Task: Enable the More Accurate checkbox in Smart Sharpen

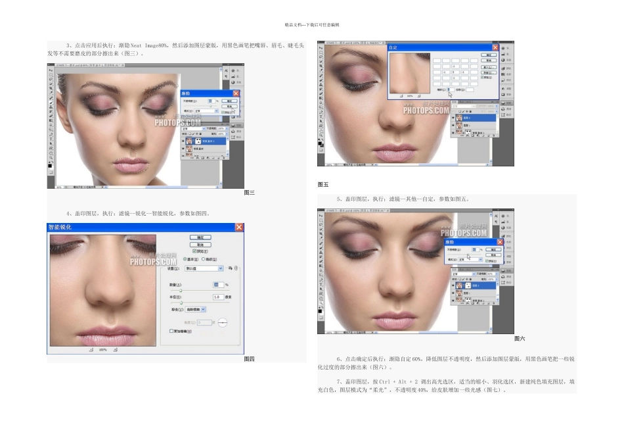Action: pyautogui.click(x=172, y=331)
